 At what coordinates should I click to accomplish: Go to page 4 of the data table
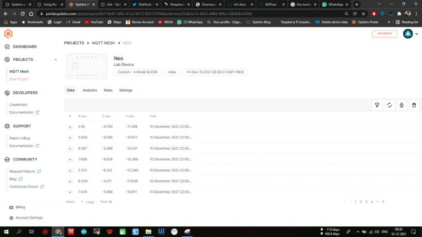pyautogui.click(x=372, y=202)
